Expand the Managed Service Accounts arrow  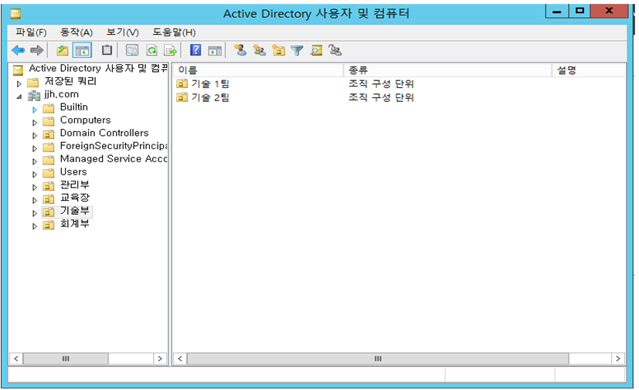[x=35, y=161]
